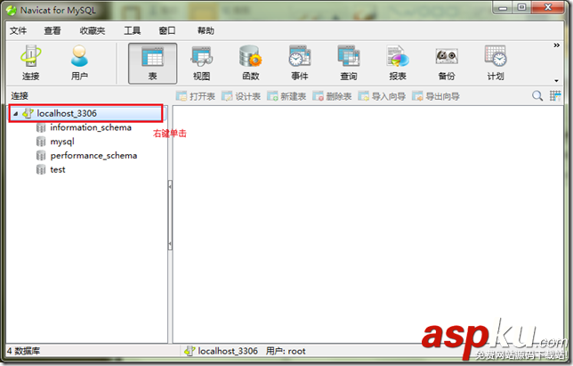
Task: Open the 用户 (User) toolbar icon
Action: coord(79,63)
